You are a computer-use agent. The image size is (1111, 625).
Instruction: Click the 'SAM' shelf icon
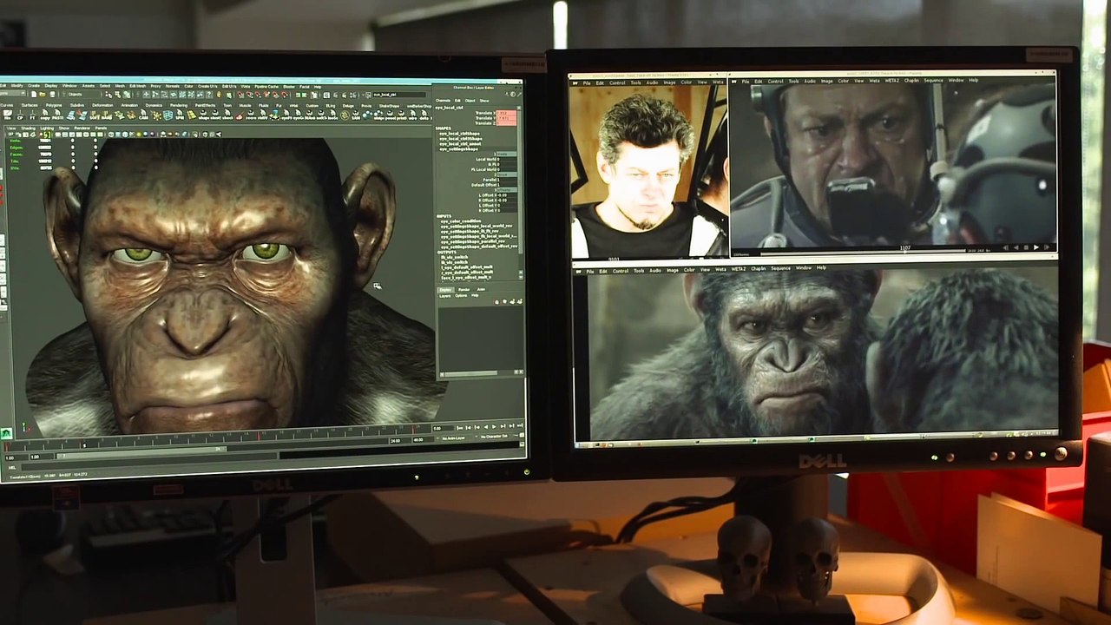click(x=355, y=115)
